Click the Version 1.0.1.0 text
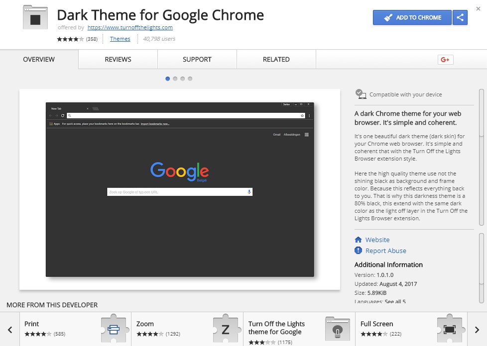487x346 pixels. click(374, 275)
